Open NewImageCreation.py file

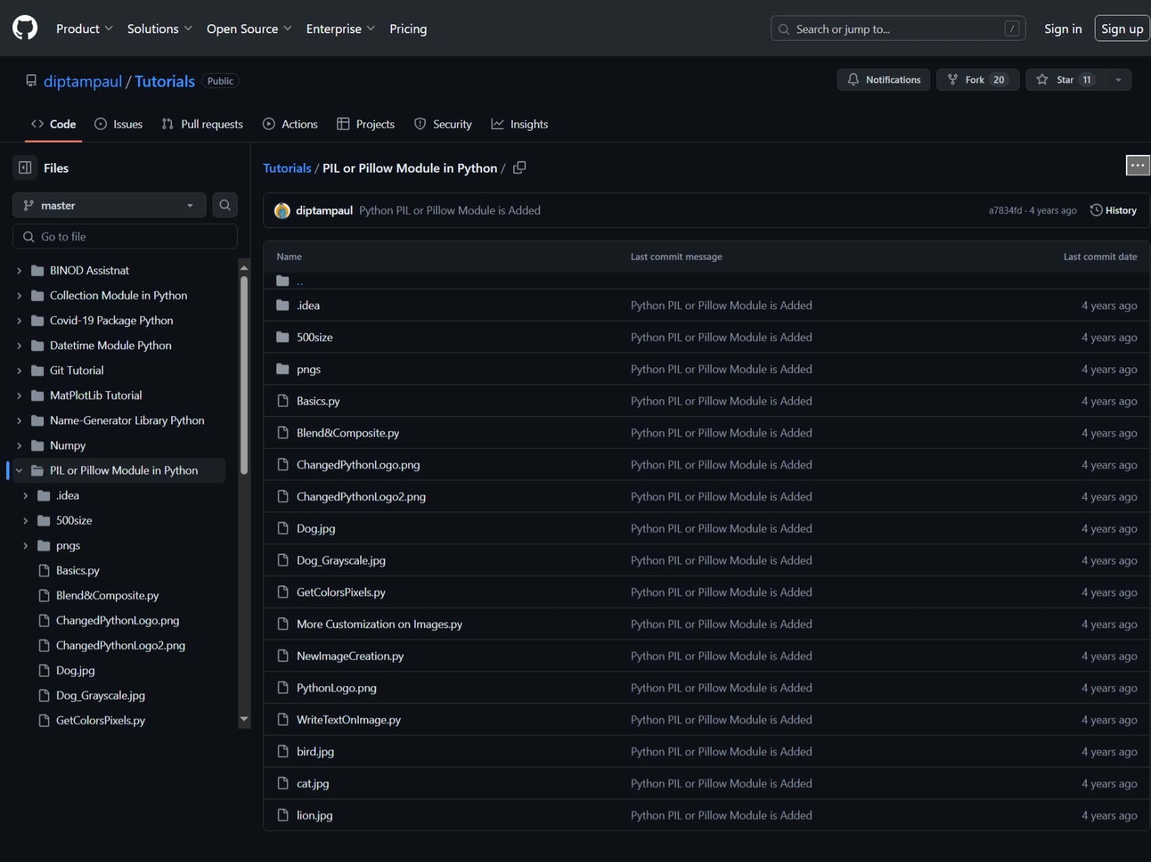[350, 656]
